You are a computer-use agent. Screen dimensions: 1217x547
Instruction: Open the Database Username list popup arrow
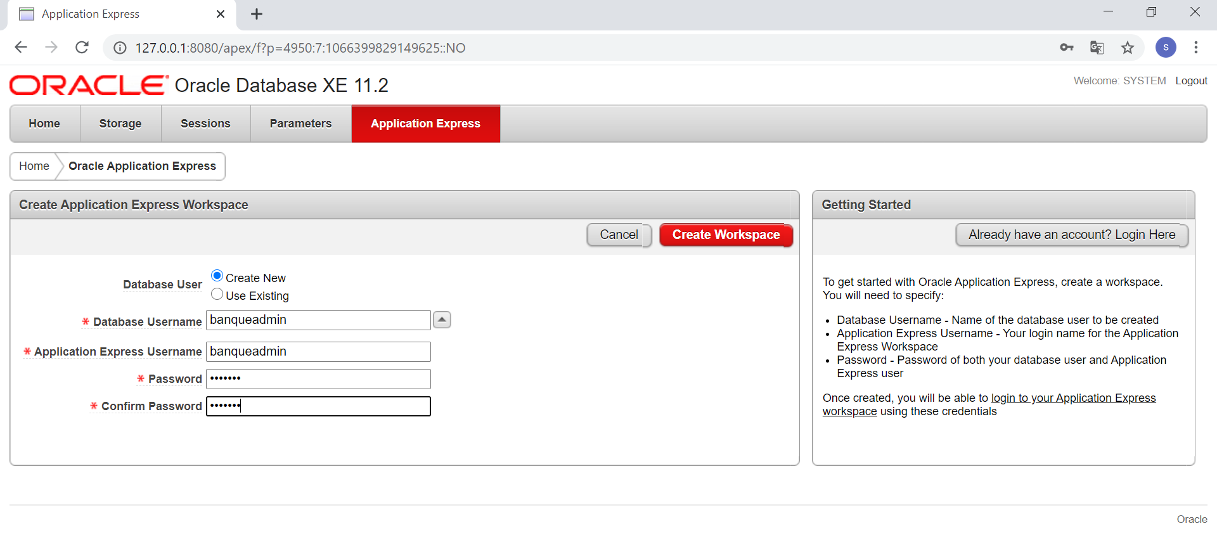click(442, 320)
